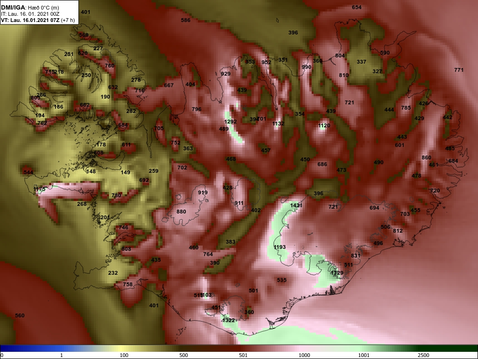The image size is (478, 359).
Task: Select the 1431 height label
Action: pos(296,205)
